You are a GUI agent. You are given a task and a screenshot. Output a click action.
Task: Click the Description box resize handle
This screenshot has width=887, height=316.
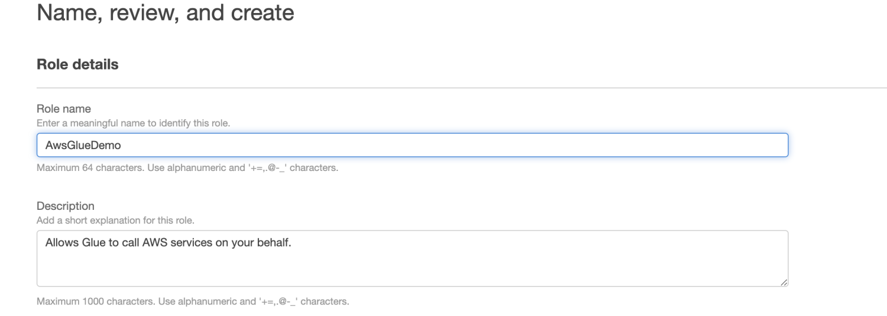[784, 282]
